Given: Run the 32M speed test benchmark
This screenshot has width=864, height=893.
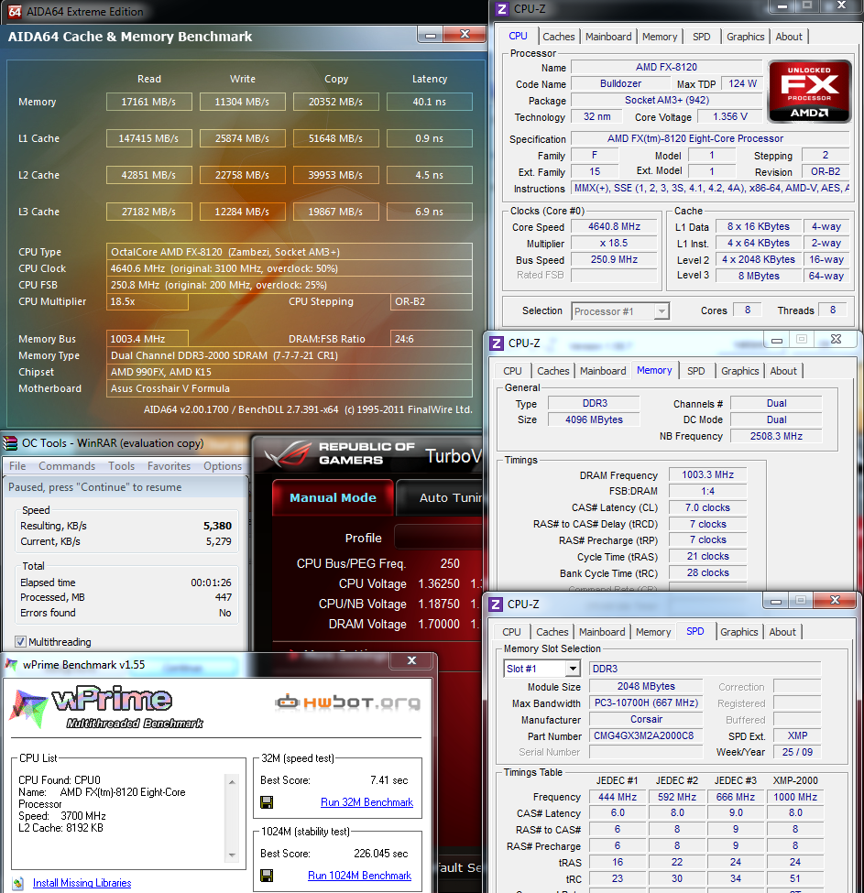Looking at the screenshot, I should pyautogui.click(x=366, y=802).
